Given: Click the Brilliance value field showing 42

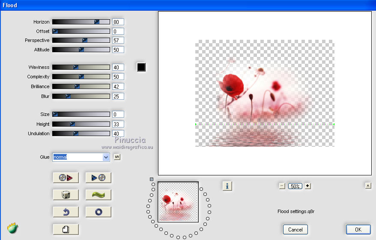Looking at the screenshot, I should 118,86.
